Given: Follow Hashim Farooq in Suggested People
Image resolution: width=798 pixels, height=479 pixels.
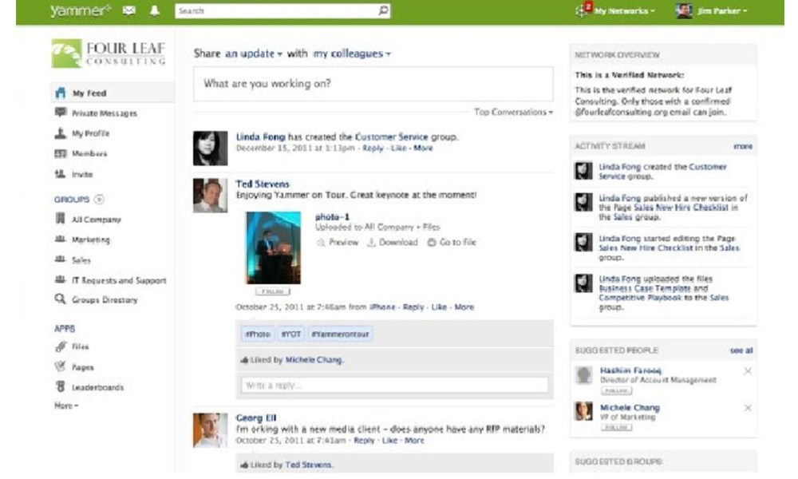Looking at the screenshot, I should tap(616, 390).
